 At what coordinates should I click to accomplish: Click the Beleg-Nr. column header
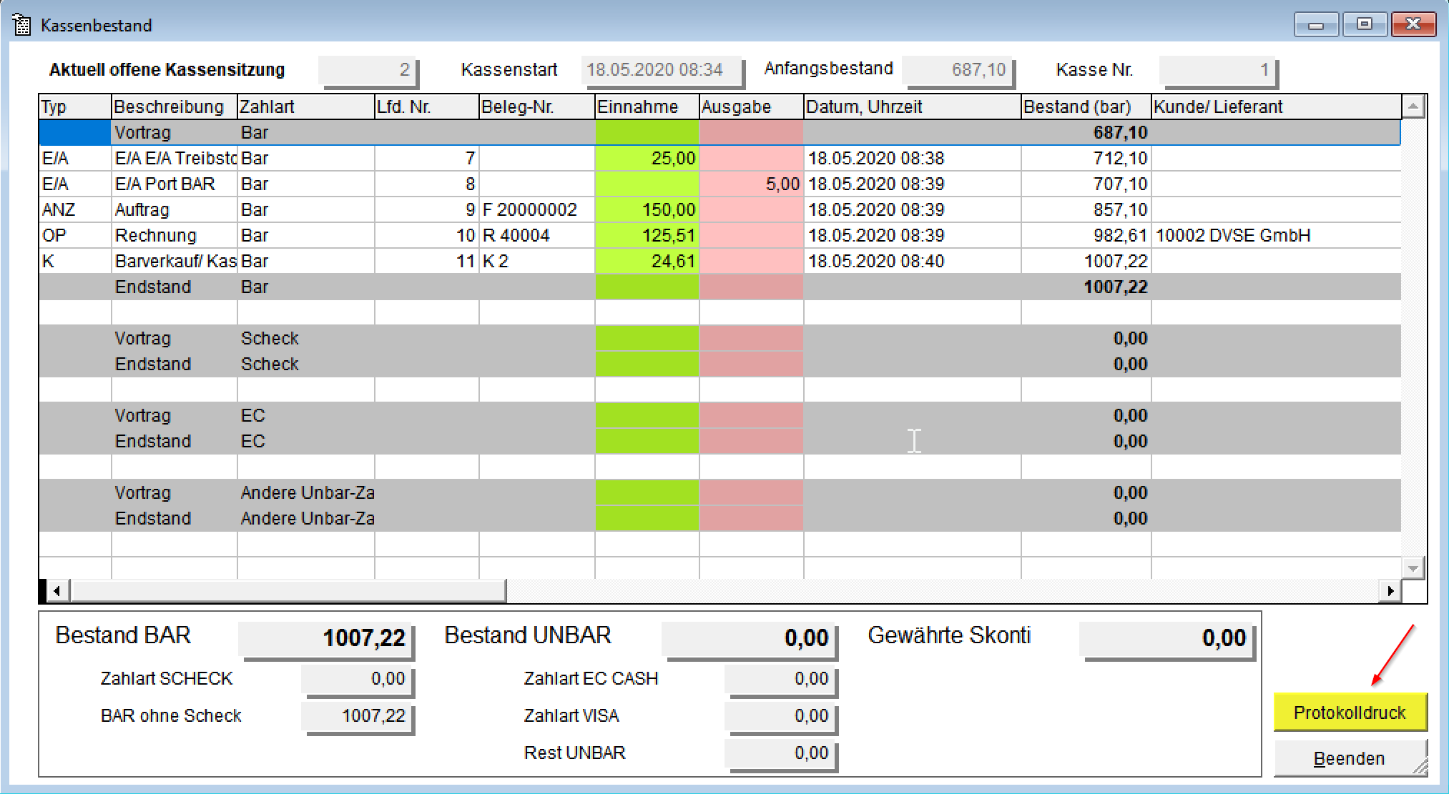537,106
